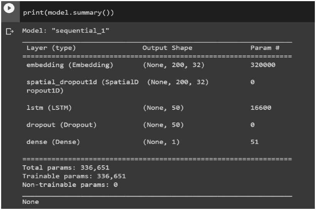316x210 pixels.
Task: Click the "Param #" column header
Action: point(265,48)
